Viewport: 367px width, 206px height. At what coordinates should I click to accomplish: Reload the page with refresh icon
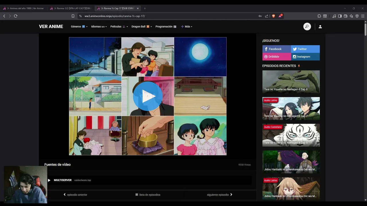coord(16,16)
